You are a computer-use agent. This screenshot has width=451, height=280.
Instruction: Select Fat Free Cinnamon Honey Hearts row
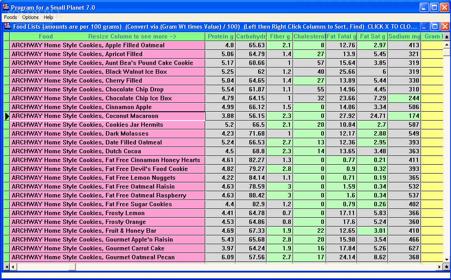pyautogui.click(x=108, y=160)
